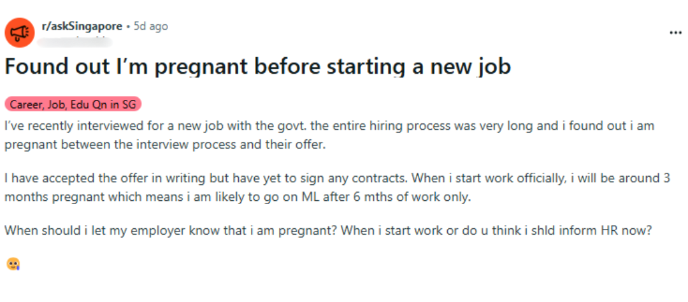Click the line starting 'I have accepted the offer'
The height and width of the screenshot is (302, 688).
(337, 179)
